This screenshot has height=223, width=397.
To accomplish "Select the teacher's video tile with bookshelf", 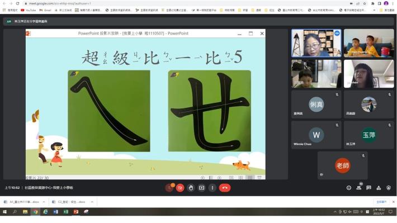I will click(316, 43).
